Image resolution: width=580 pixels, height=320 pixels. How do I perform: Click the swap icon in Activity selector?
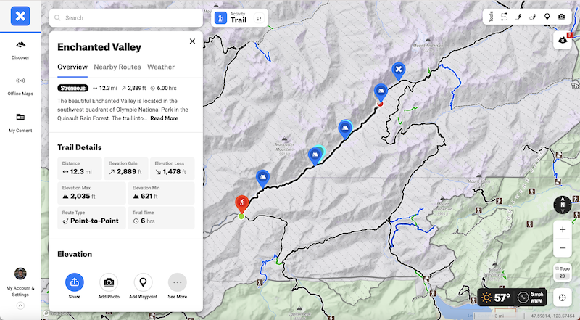260,18
